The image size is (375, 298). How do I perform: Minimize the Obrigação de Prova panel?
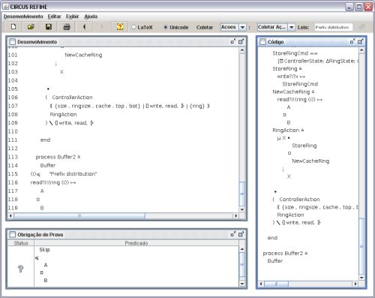click(233, 234)
